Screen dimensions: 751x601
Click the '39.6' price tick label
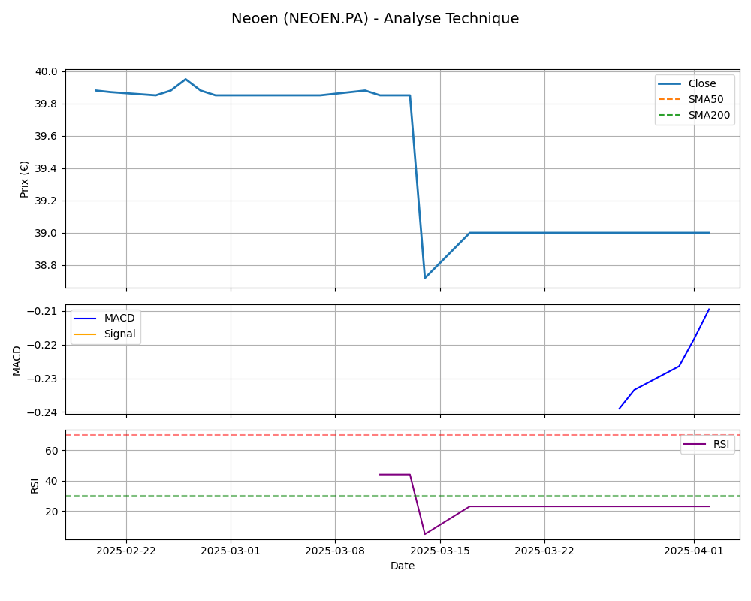46,137
